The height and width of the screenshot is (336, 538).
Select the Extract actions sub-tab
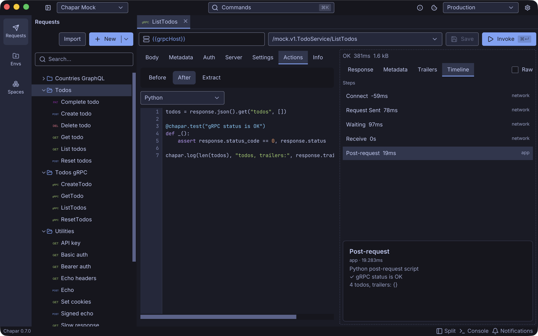pyautogui.click(x=212, y=78)
